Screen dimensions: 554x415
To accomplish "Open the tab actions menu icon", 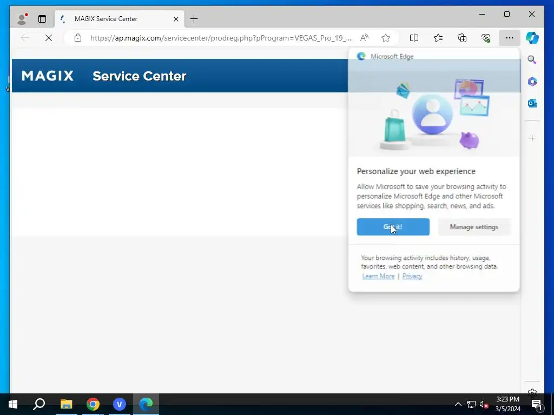I will [x=42, y=19].
